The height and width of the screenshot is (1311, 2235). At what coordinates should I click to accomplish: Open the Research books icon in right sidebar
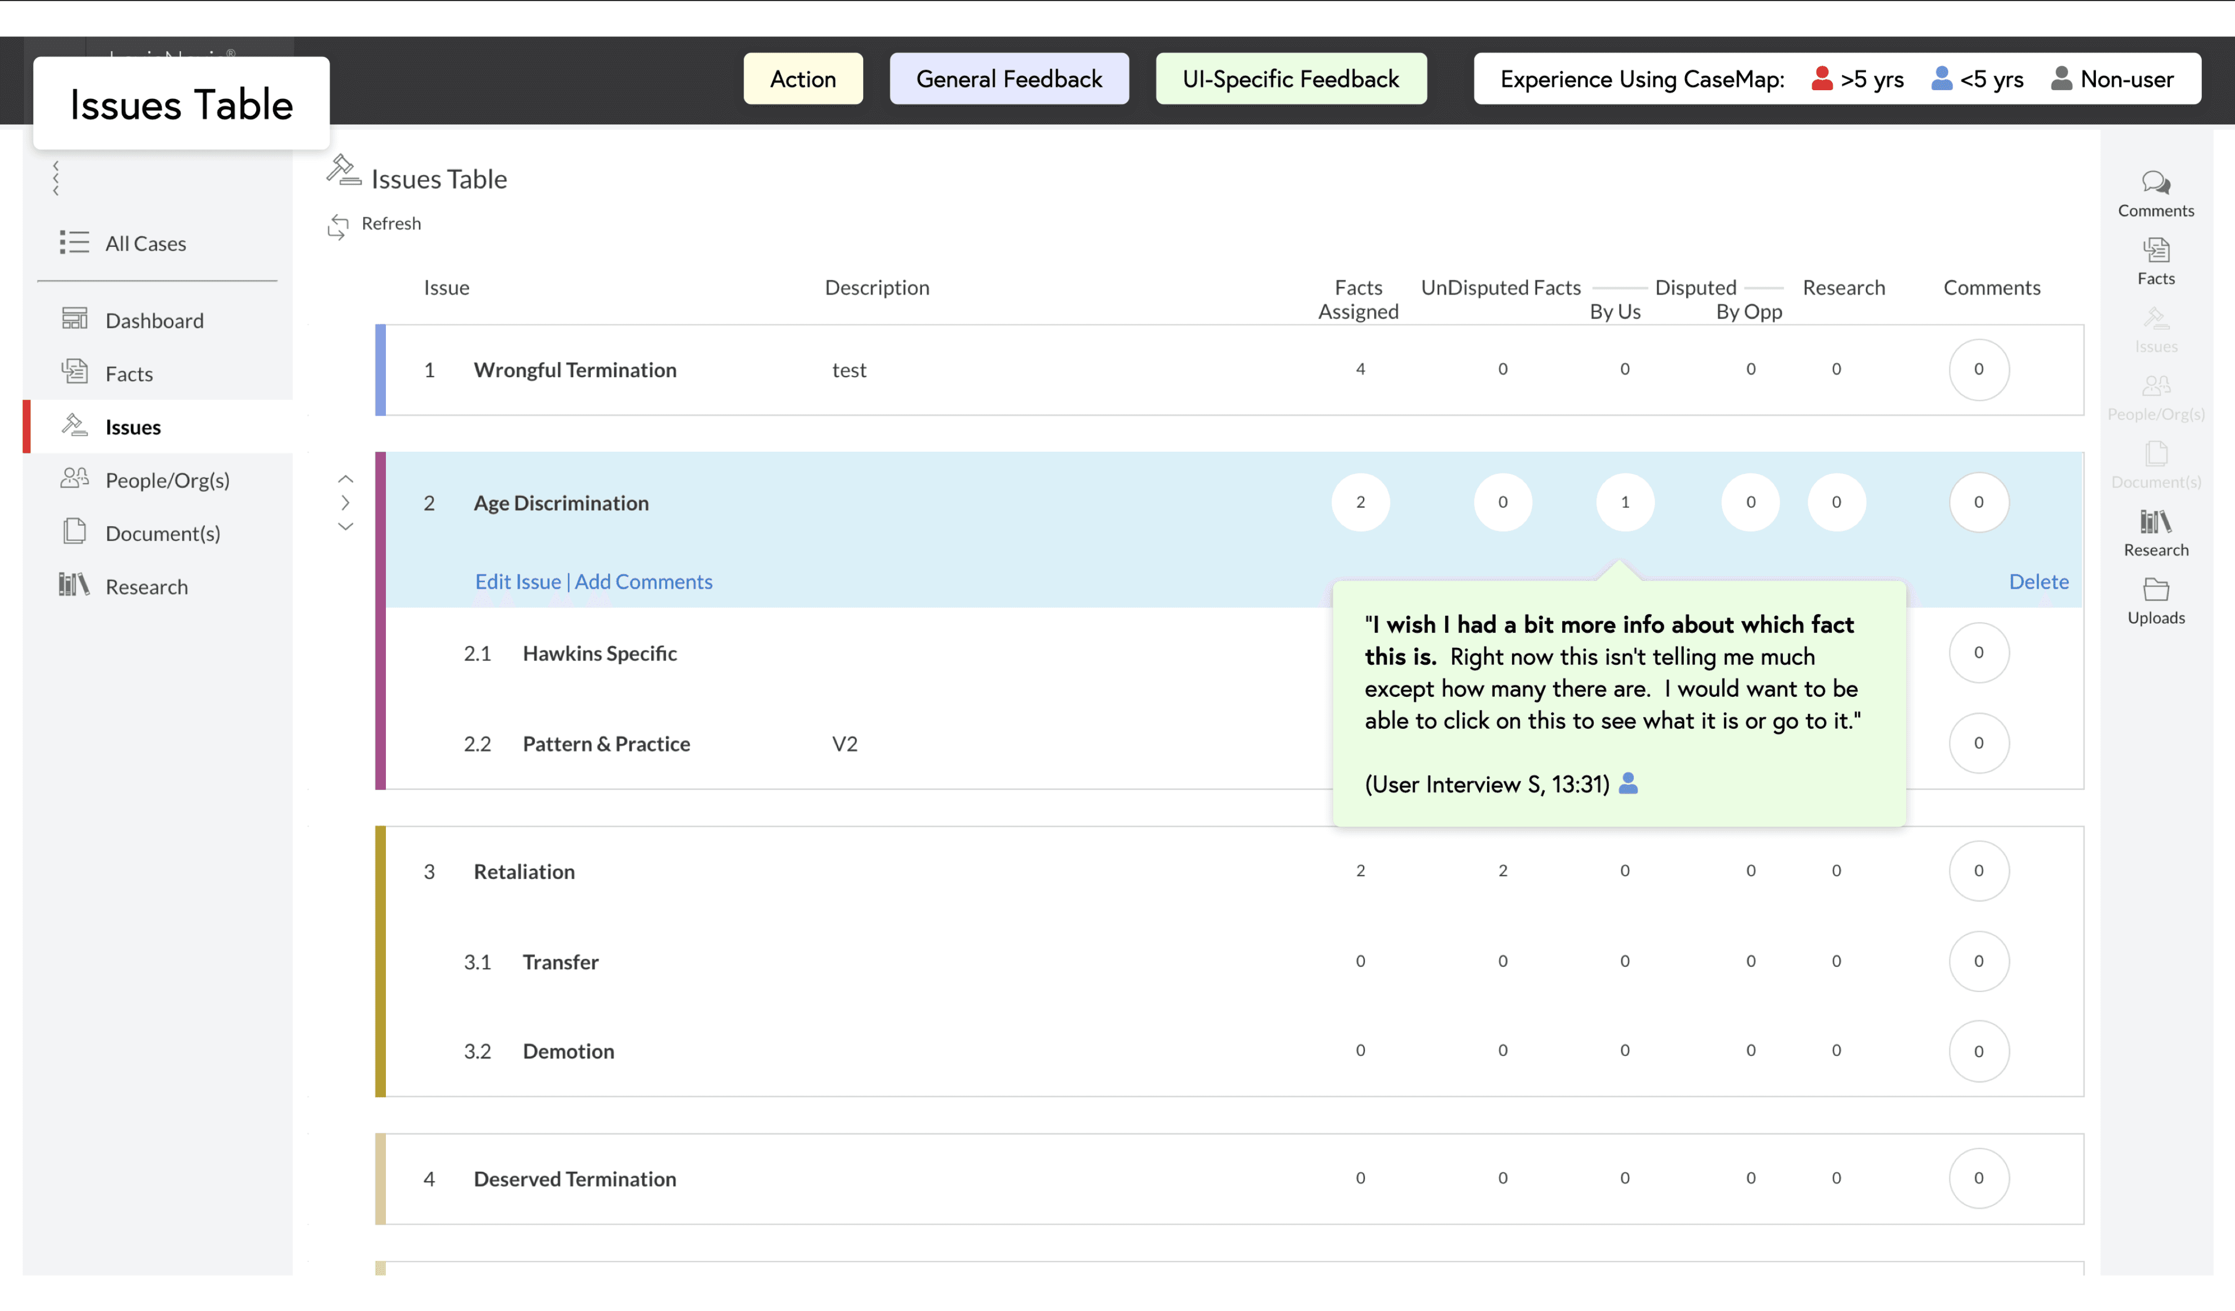tap(2155, 522)
